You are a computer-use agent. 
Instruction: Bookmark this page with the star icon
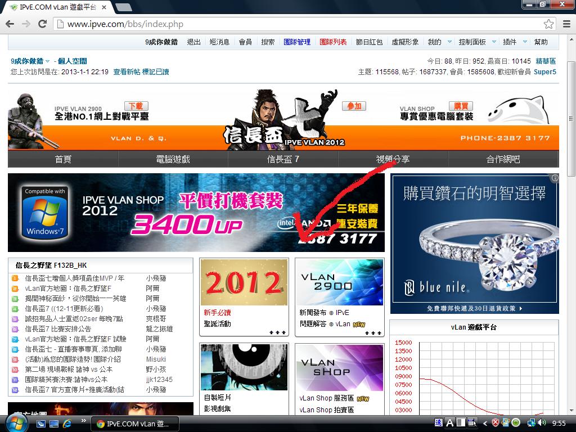(x=548, y=24)
